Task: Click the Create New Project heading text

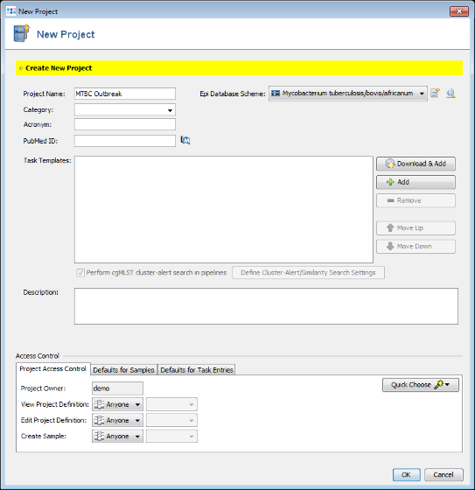Action: [59, 68]
